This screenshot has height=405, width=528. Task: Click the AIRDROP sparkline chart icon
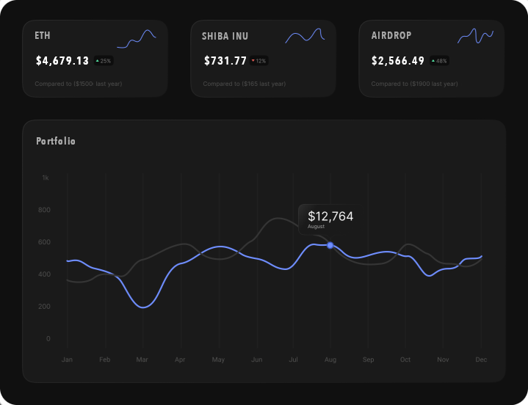click(x=475, y=36)
